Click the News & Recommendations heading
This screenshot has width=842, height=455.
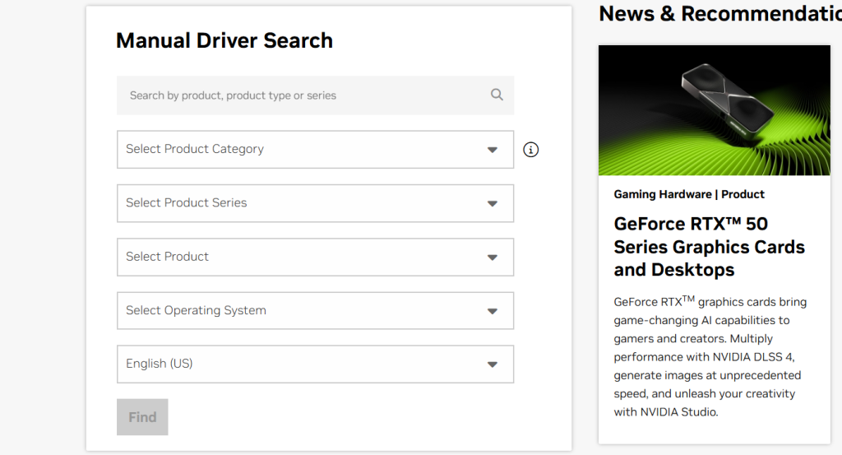[719, 14]
